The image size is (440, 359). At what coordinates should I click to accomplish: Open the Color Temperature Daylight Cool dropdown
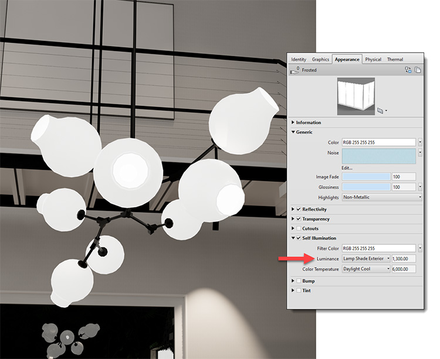366,269
